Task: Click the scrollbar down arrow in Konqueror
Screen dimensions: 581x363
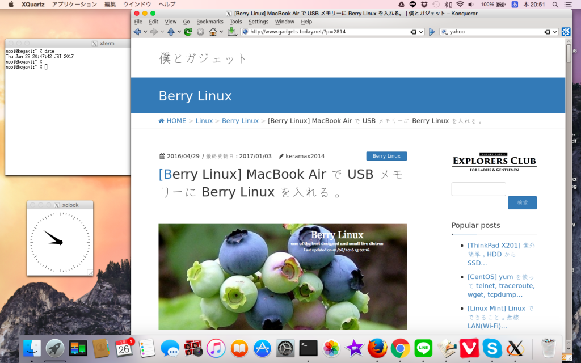Action: tap(569, 349)
